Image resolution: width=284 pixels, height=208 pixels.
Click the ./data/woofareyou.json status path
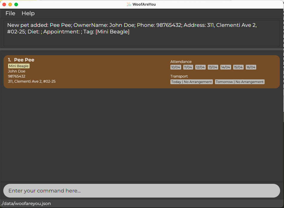pos(26,204)
